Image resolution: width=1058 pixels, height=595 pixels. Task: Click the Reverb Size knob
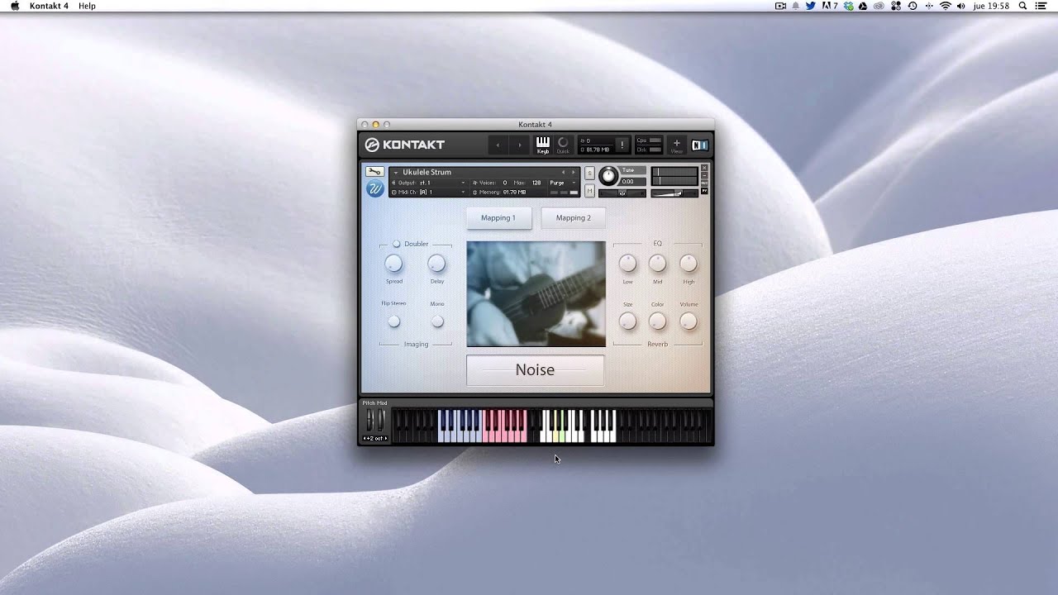[627, 321]
